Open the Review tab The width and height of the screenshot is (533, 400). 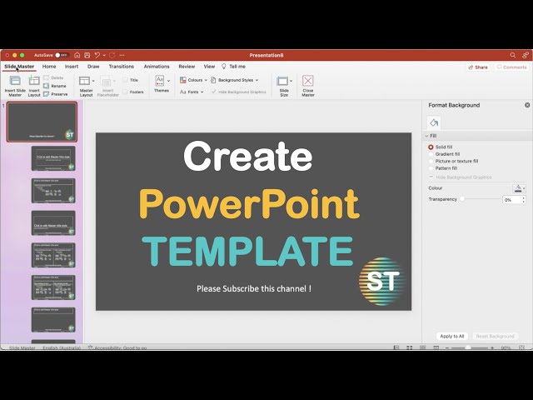187,67
